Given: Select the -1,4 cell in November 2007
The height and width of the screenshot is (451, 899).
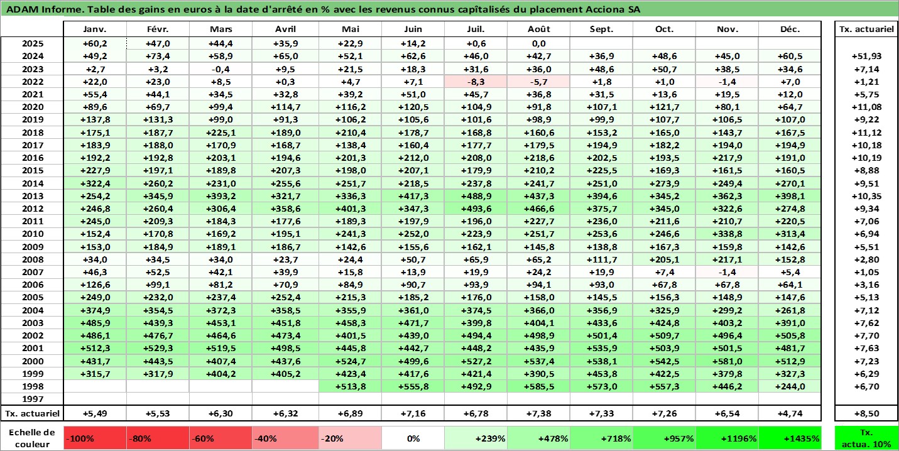Looking at the screenshot, I should click(727, 272).
